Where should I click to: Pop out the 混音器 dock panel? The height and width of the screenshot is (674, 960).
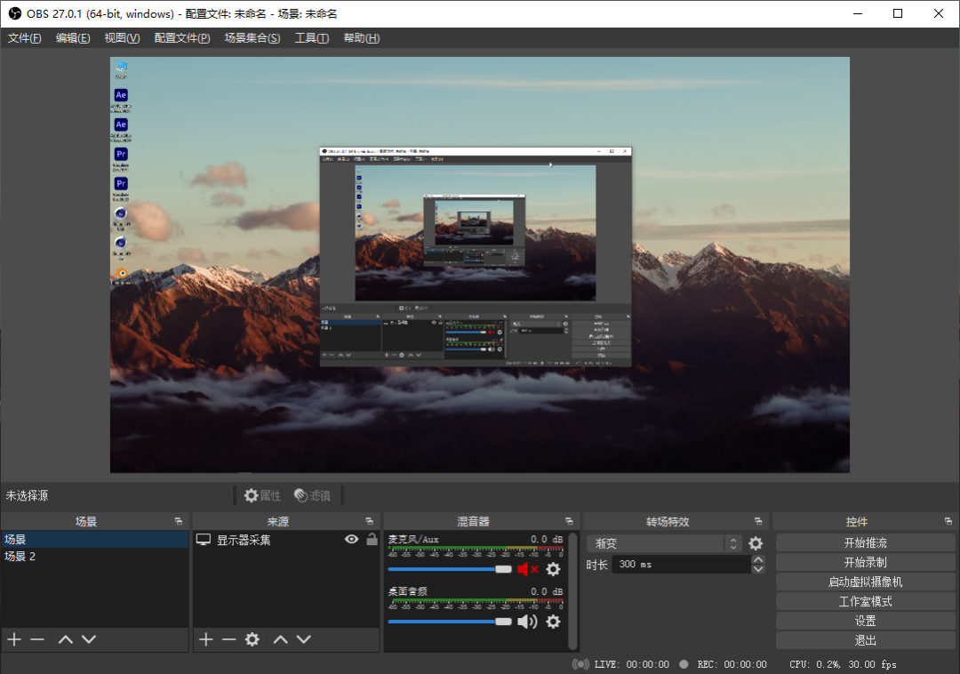click(x=569, y=522)
